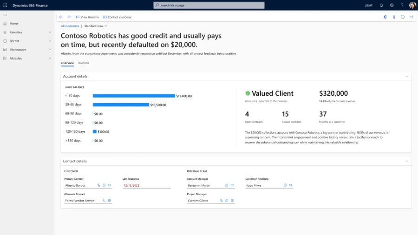418x235 pixels.
Task: Click the help question mark icon
Action: click(402, 5)
